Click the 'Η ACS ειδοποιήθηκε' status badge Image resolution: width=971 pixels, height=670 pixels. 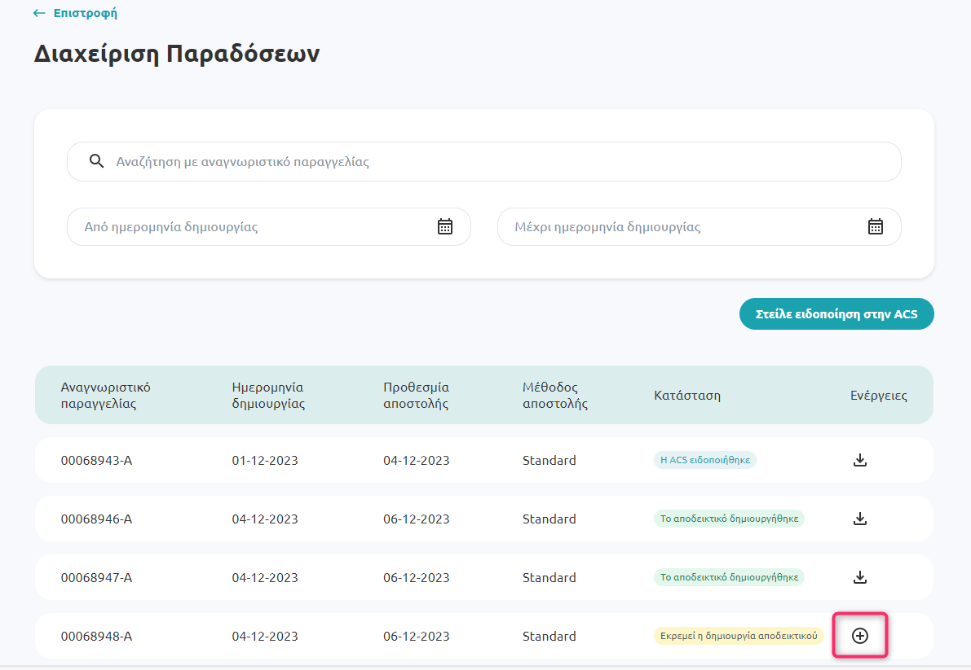point(704,460)
